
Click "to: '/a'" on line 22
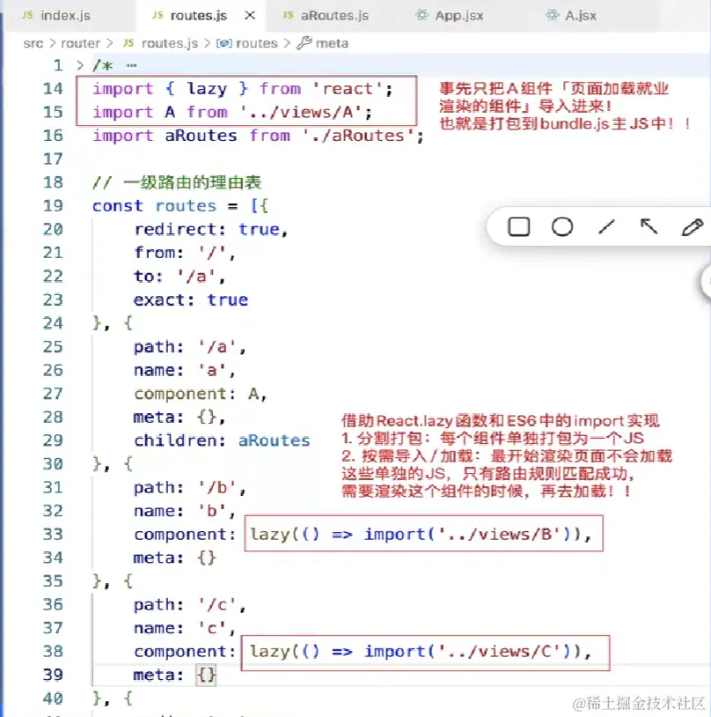tap(175, 277)
